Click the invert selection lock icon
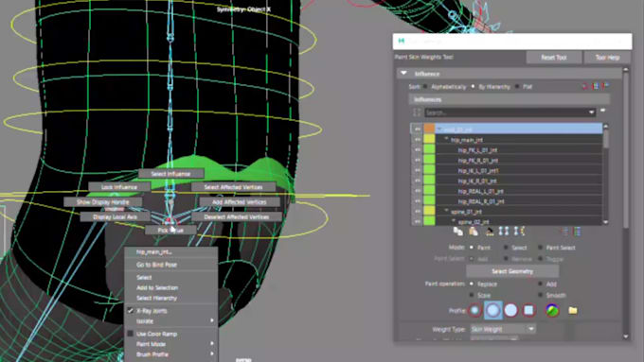The width and height of the screenshot is (644, 362). coord(565,232)
